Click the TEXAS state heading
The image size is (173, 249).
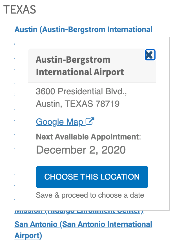coord(20,10)
